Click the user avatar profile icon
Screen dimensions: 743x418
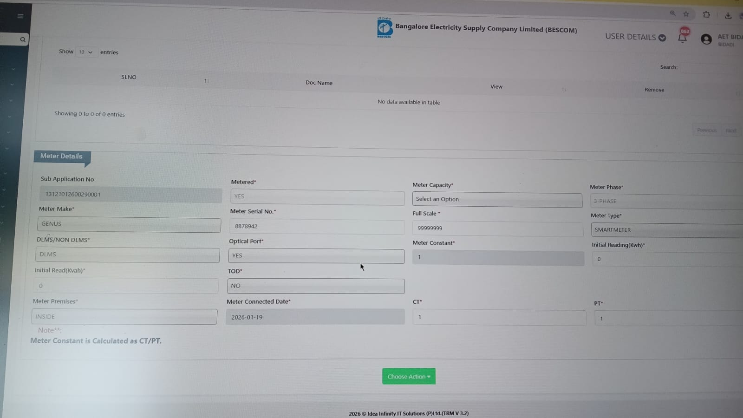pyautogui.click(x=706, y=39)
